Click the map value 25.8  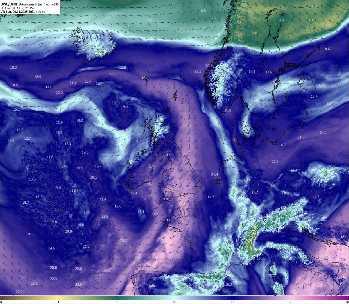(x=155, y=215)
